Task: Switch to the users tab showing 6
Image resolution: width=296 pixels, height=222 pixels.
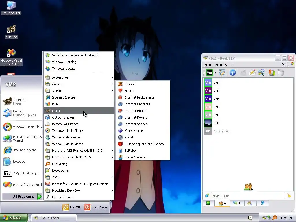Action: click(222, 203)
